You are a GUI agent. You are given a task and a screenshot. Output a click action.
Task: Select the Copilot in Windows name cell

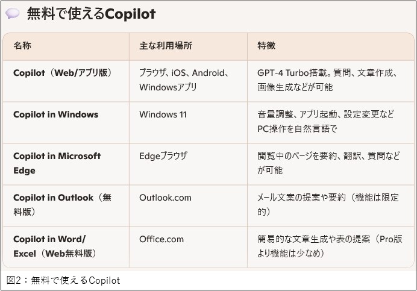coord(55,114)
